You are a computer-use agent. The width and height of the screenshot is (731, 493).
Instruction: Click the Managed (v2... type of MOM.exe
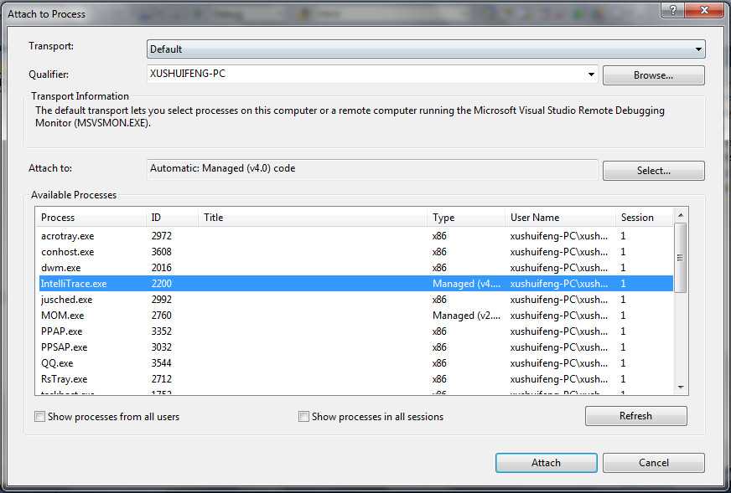coord(466,316)
